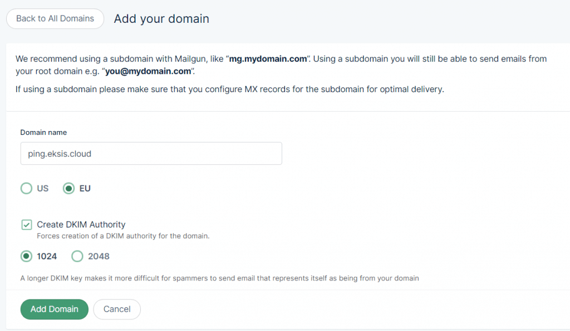Choose the 1024 DKIM key radio circle
Viewport: 570px width, 331px height.
[x=26, y=256]
